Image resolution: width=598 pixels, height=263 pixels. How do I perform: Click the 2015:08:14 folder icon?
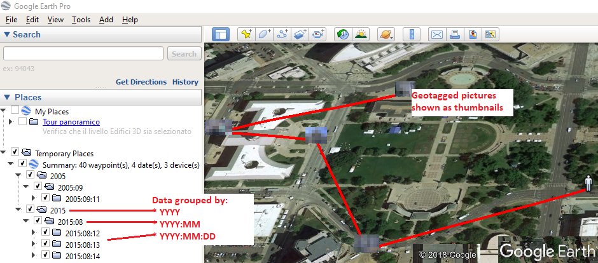tap(57, 256)
